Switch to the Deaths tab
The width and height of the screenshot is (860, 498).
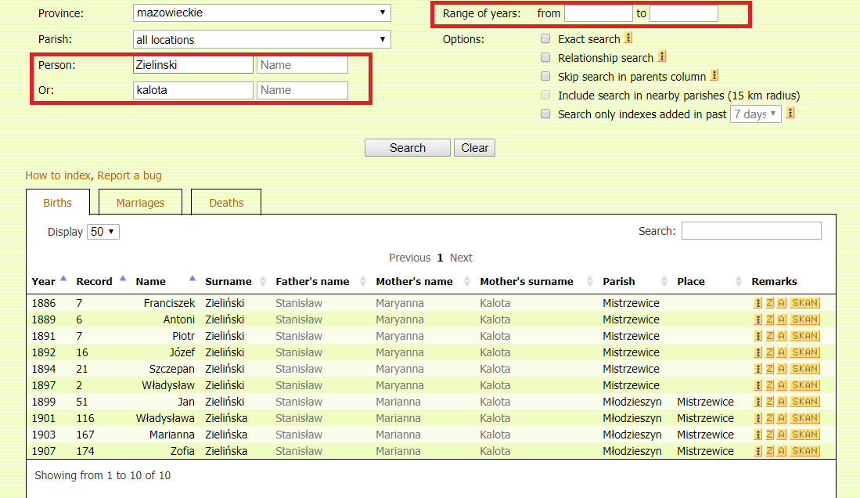[x=226, y=203]
